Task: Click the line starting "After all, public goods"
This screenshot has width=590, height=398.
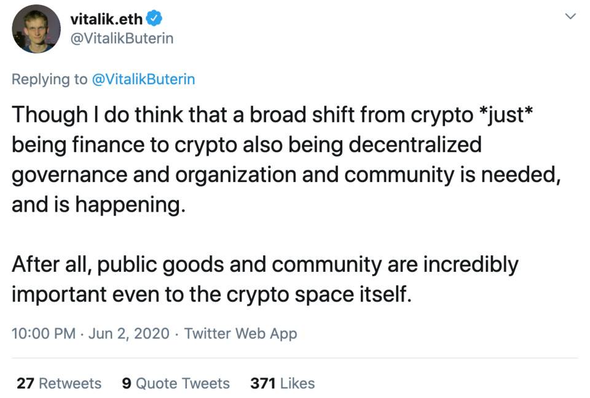Action: [x=264, y=265]
